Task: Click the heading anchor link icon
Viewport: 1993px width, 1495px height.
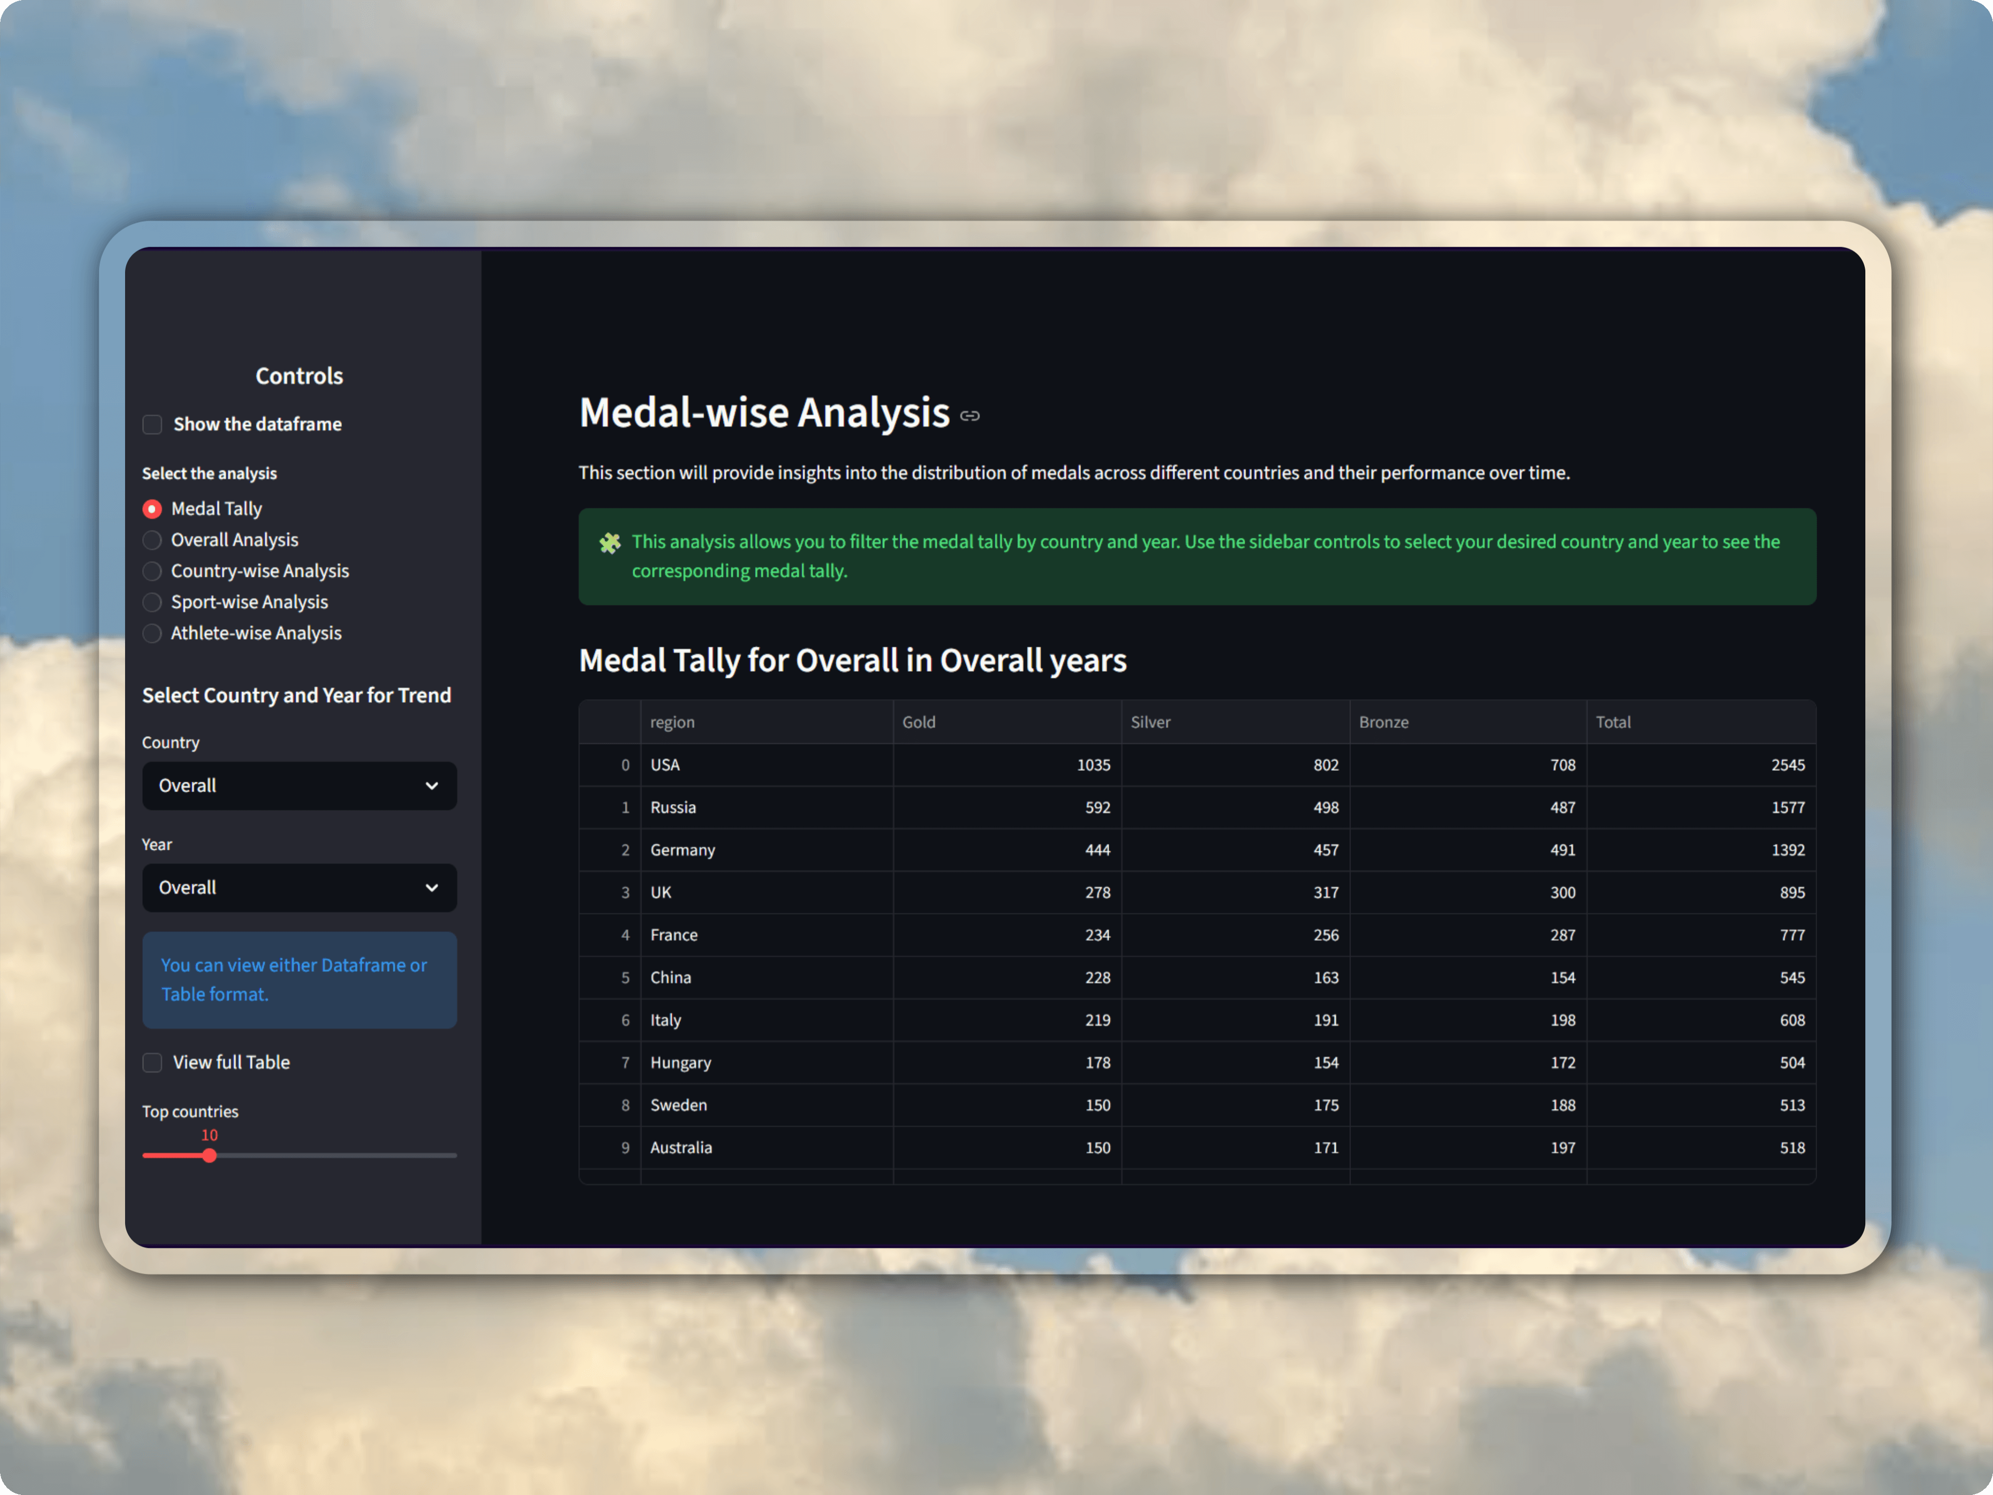Action: 970,415
